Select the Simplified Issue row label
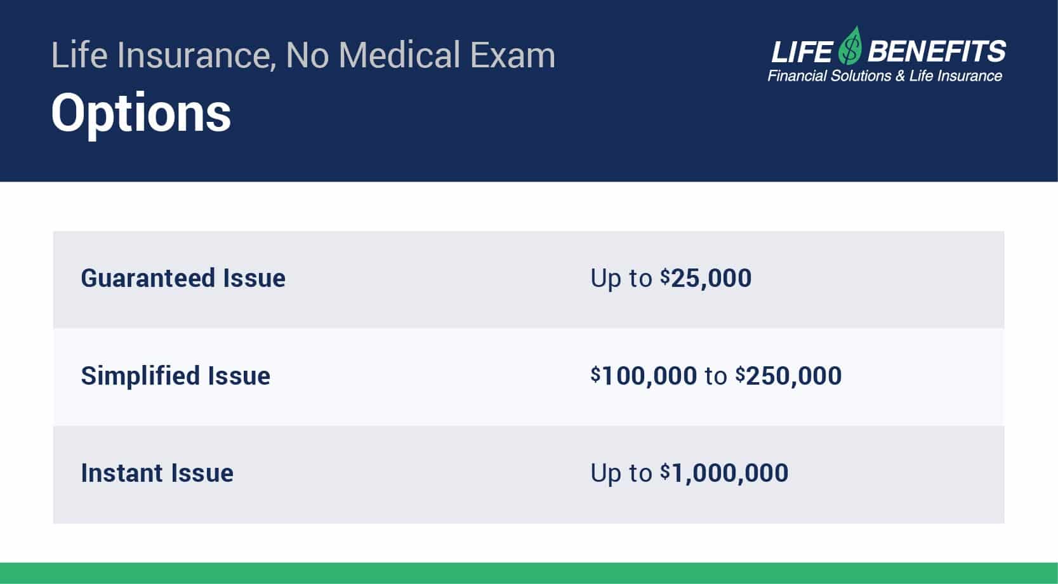This screenshot has height=584, width=1058. tap(175, 376)
